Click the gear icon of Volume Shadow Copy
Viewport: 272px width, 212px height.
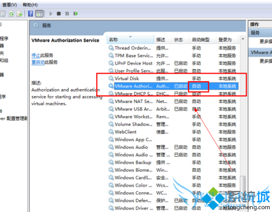coord(111,124)
